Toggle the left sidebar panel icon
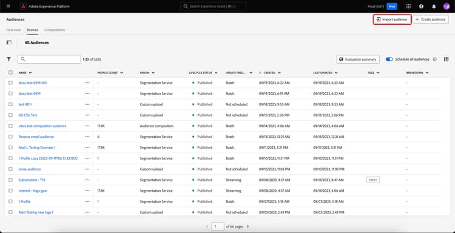Image resolution: width=455 pixels, height=233 pixels. 9,42
